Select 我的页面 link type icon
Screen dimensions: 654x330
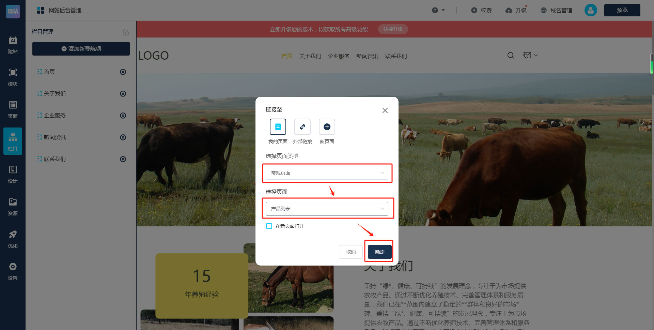pyautogui.click(x=278, y=127)
